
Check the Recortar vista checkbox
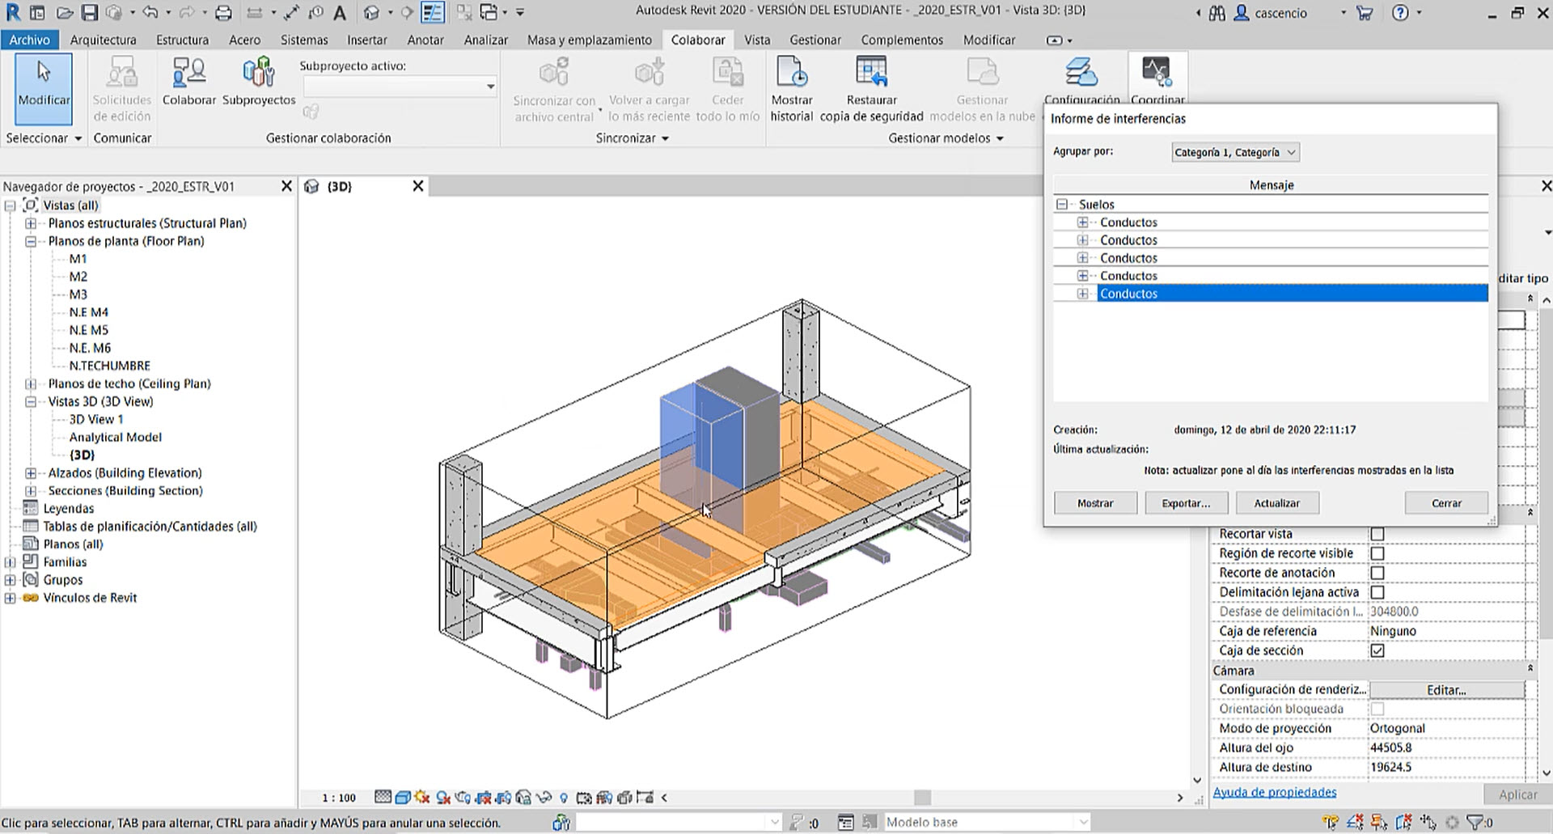pos(1377,533)
